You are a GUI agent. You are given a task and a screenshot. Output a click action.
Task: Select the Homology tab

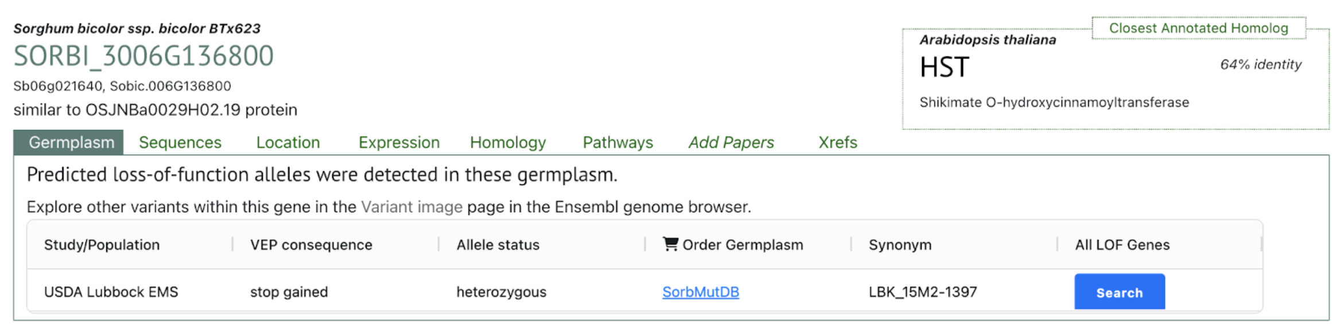pyautogui.click(x=507, y=143)
